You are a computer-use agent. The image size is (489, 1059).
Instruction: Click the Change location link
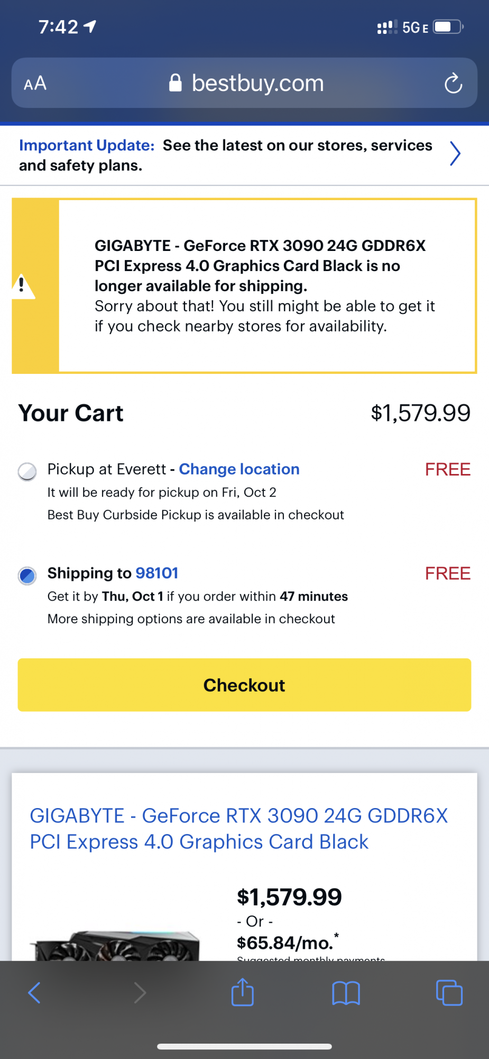coord(239,469)
